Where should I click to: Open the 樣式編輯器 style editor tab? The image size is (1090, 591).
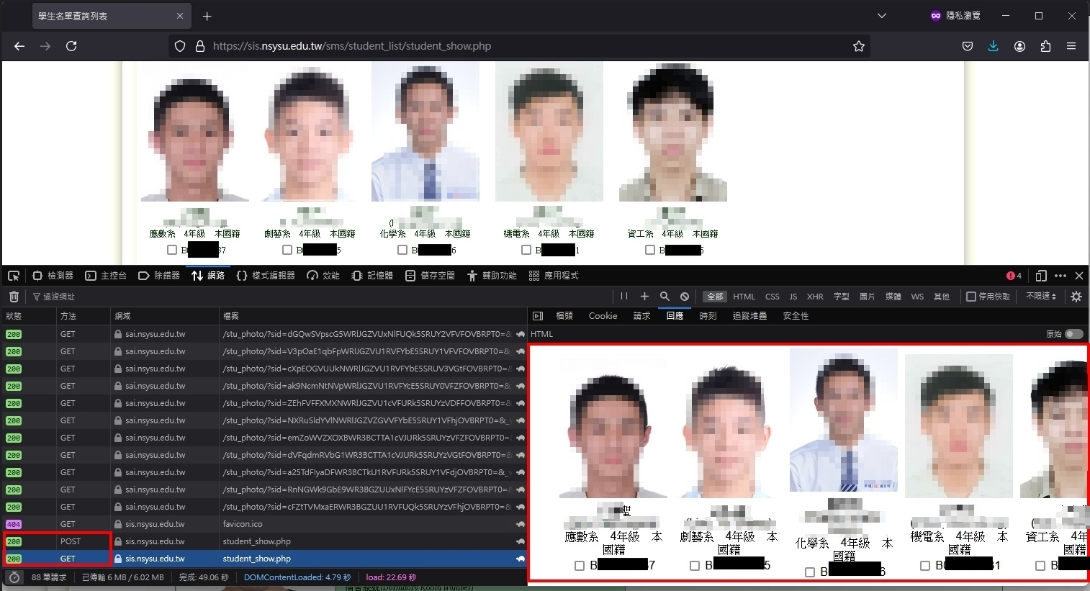[266, 276]
